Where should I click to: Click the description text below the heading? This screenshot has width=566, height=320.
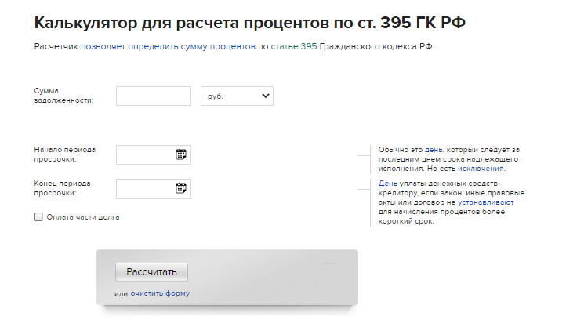(x=234, y=47)
